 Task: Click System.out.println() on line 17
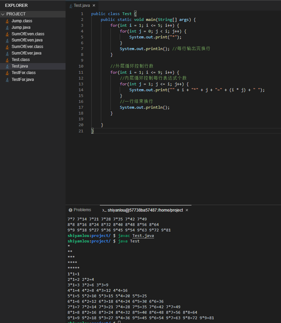coord(144,108)
